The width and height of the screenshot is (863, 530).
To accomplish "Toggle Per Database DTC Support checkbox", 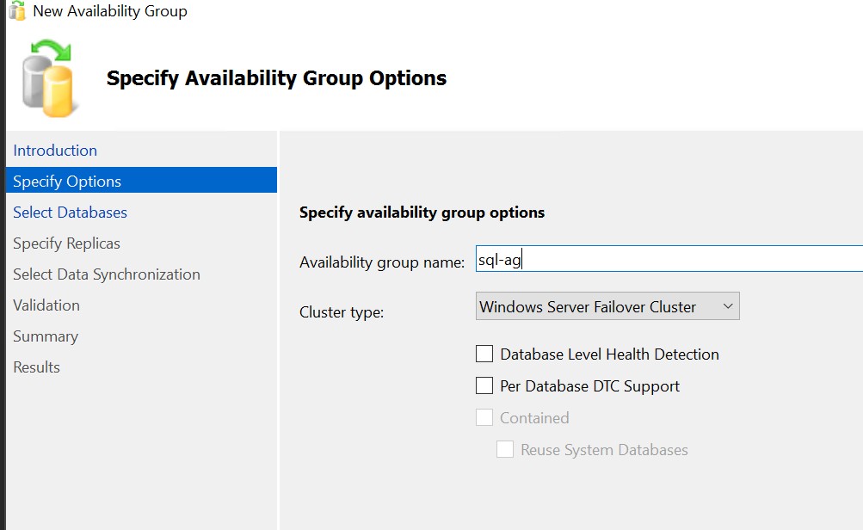I will click(485, 385).
